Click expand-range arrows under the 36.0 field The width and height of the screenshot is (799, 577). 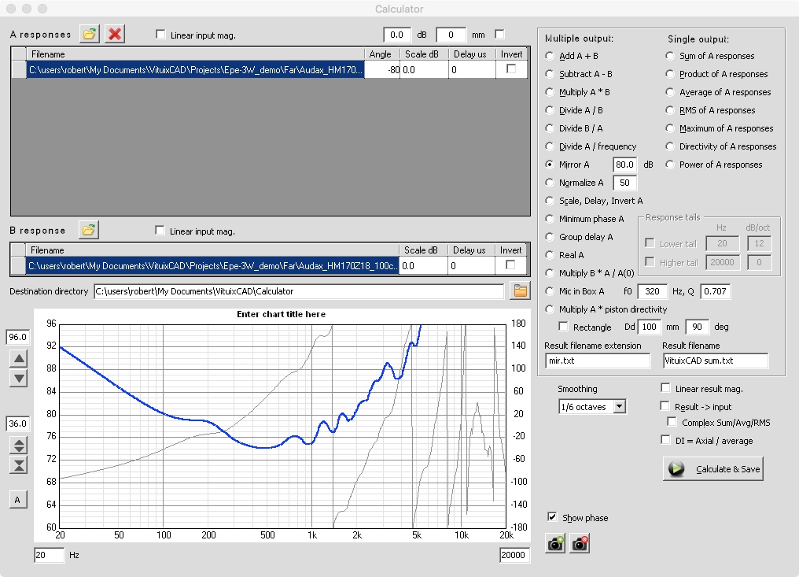point(20,445)
